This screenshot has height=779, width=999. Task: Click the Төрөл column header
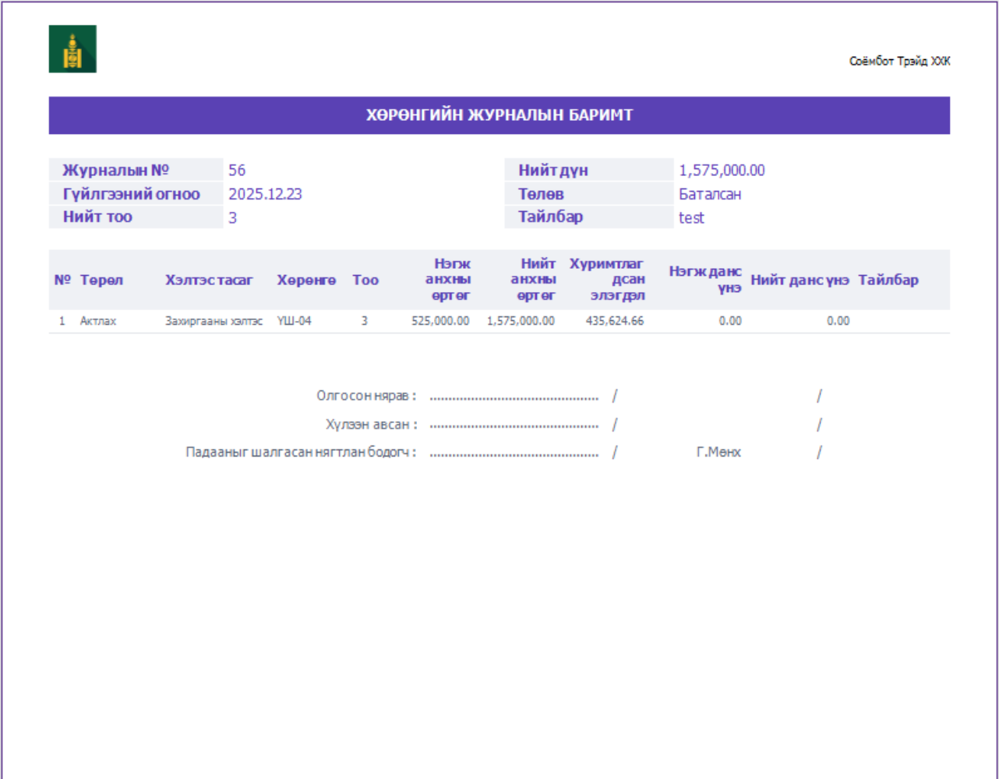coord(101,280)
